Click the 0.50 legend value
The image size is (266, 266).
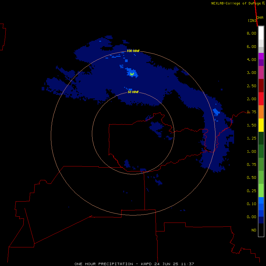click(252, 178)
